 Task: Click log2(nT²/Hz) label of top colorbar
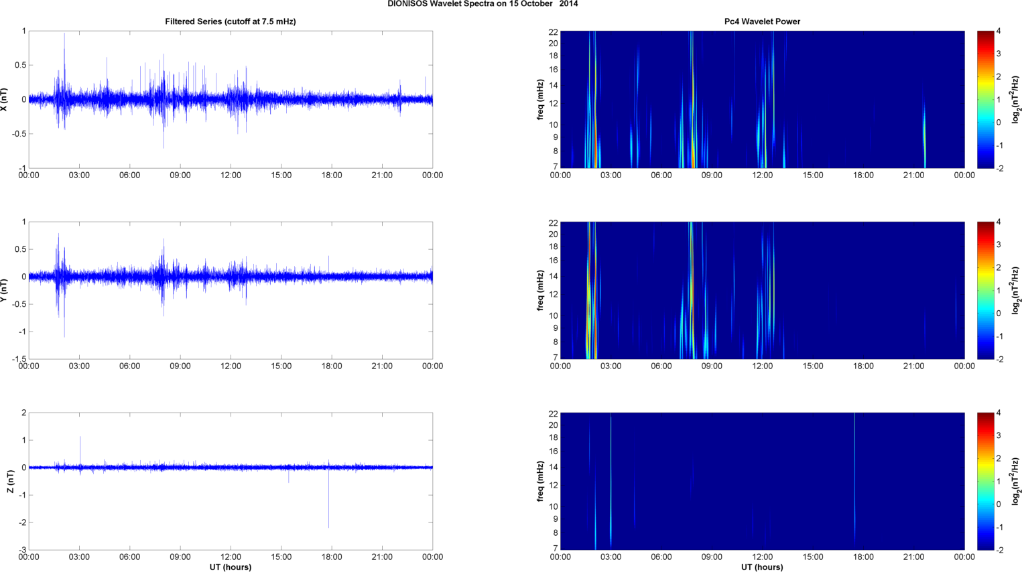[1015, 99]
